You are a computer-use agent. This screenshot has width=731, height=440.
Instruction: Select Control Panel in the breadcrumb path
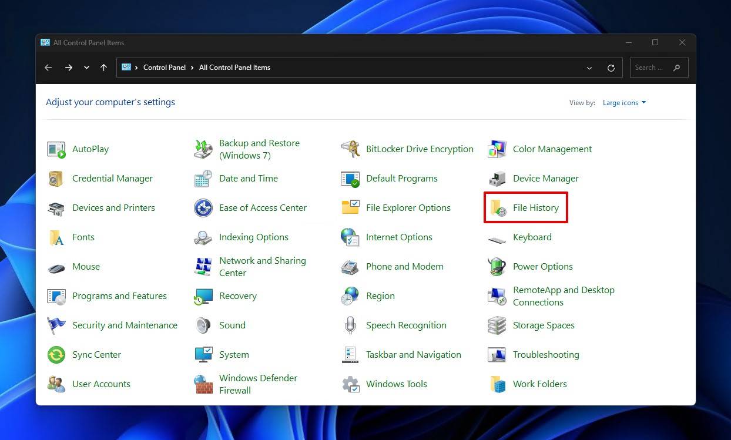[x=165, y=68]
